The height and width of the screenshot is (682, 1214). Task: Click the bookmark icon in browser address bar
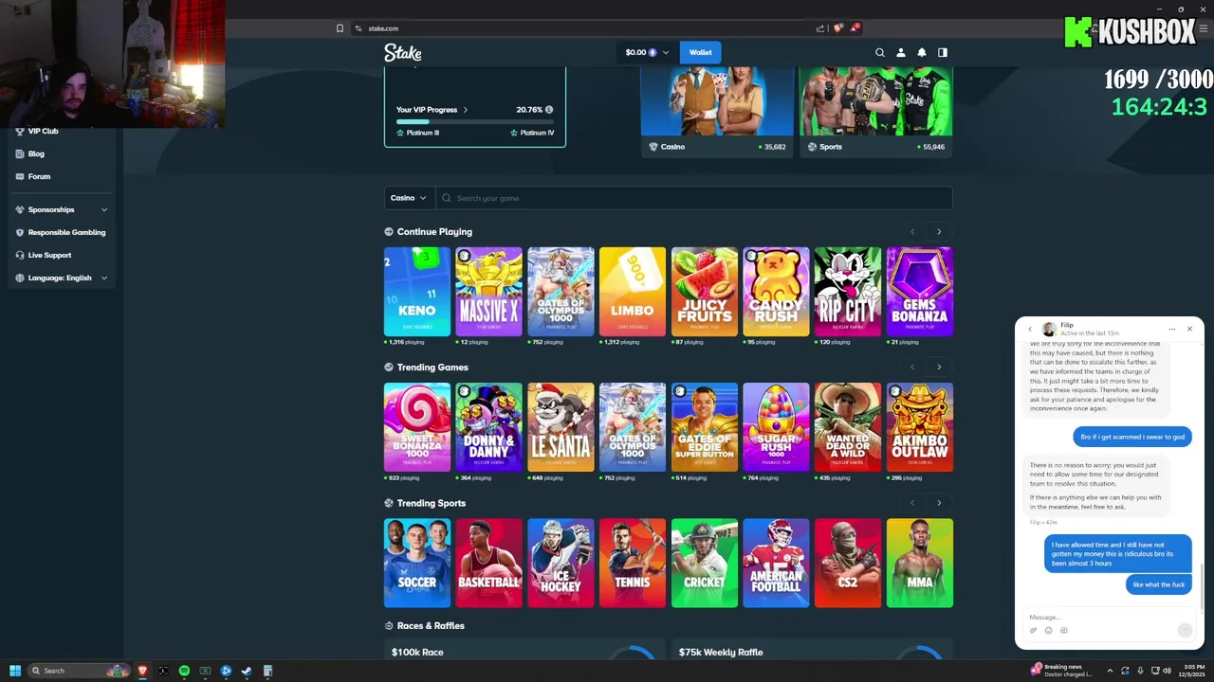(340, 28)
